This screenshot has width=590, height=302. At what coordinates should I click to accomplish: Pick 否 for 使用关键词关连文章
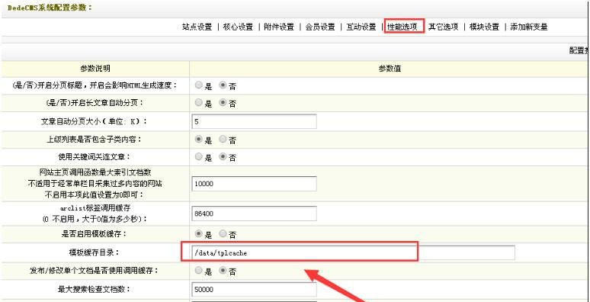tap(223, 157)
